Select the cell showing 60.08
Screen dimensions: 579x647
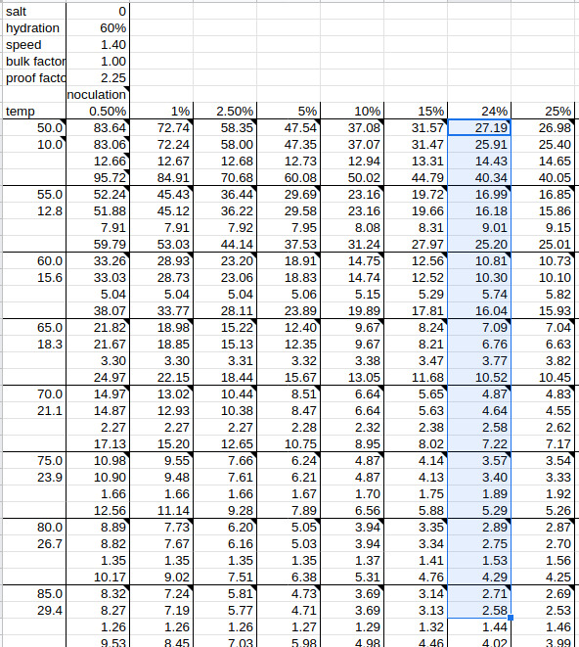(289, 177)
